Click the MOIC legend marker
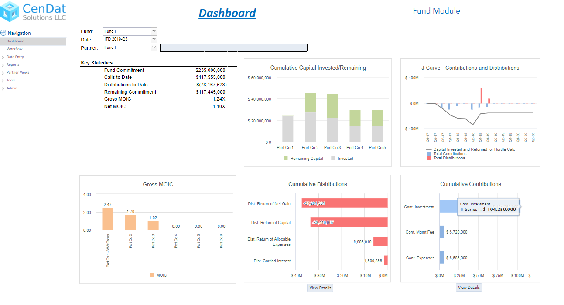Screen dimensions: 564x305 pyautogui.click(x=151, y=275)
